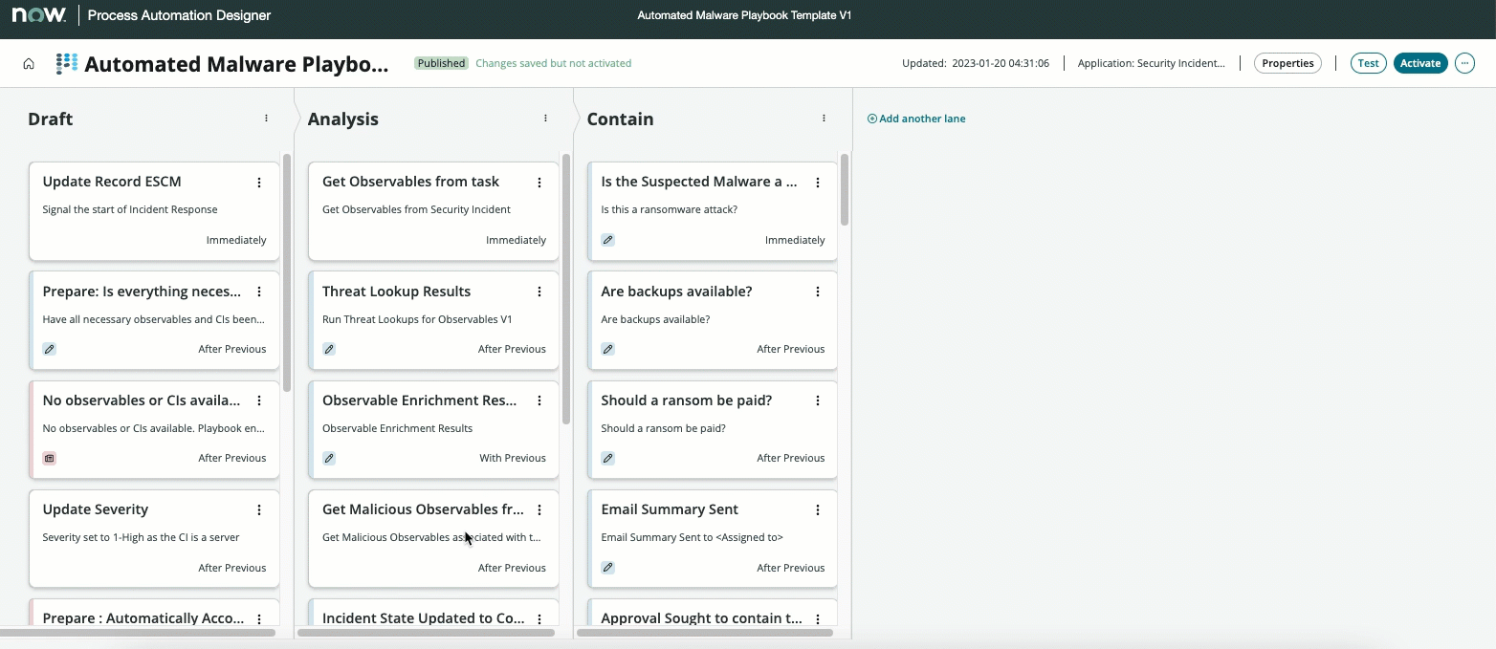Screen dimensions: 1496x649
Task: Click the Test button
Action: tap(1369, 63)
